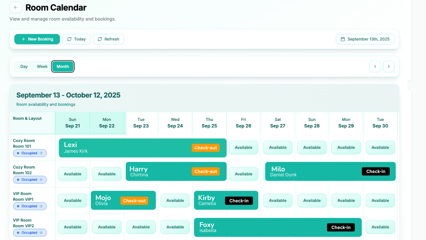Click the gear icon on Room VIP1's Occupied badge
Image resolution: width=426 pixels, height=240 pixels.
tap(41, 206)
